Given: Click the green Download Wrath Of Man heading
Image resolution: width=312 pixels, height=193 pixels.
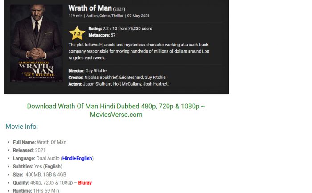Looking at the screenshot, I should pos(116,110).
